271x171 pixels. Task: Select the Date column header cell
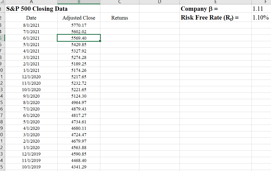[x=31, y=18]
